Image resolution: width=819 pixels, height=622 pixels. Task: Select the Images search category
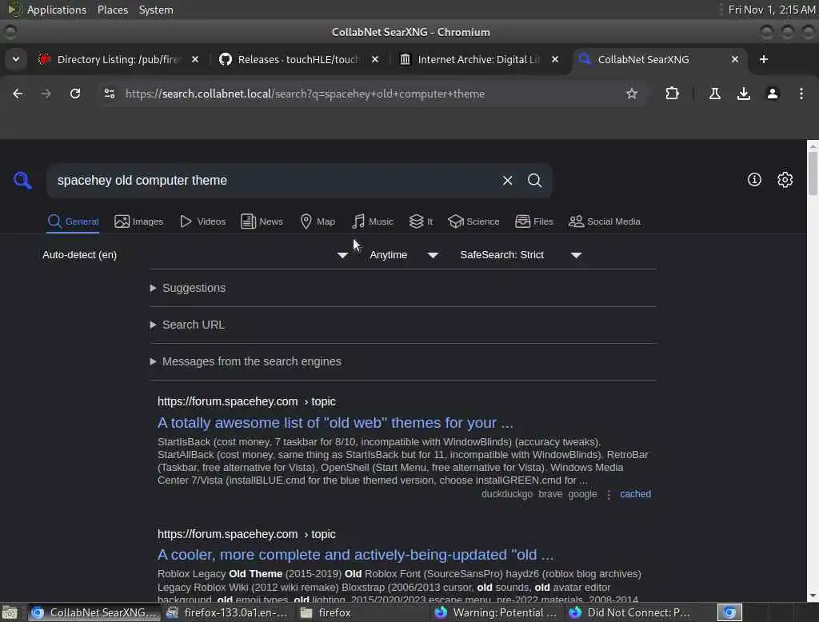[x=139, y=221]
